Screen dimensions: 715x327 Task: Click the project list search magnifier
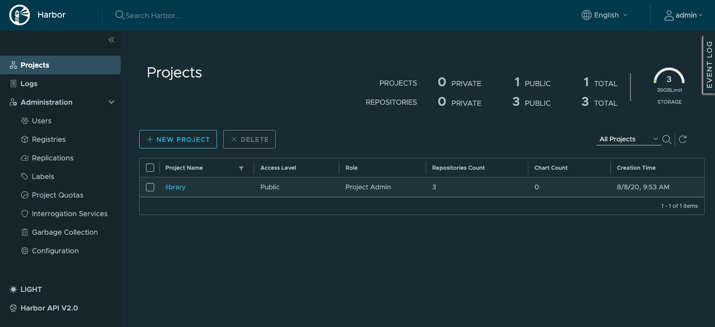(x=667, y=139)
